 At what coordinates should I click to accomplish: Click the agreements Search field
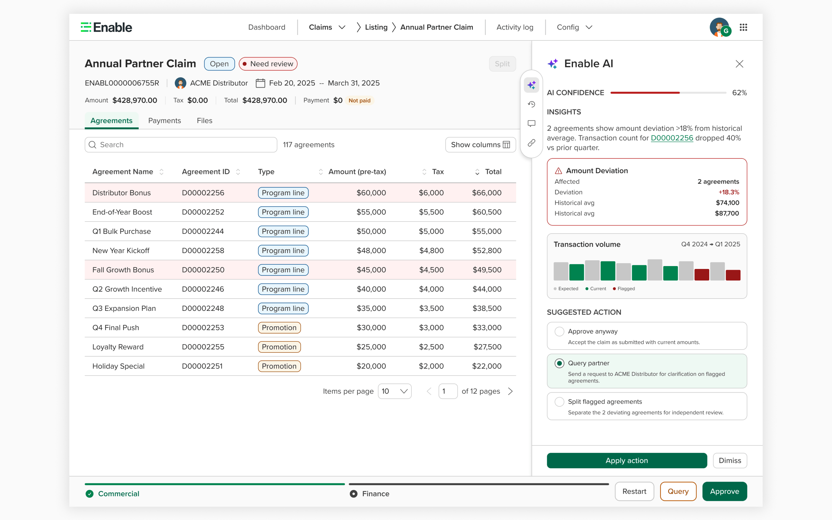click(x=181, y=145)
